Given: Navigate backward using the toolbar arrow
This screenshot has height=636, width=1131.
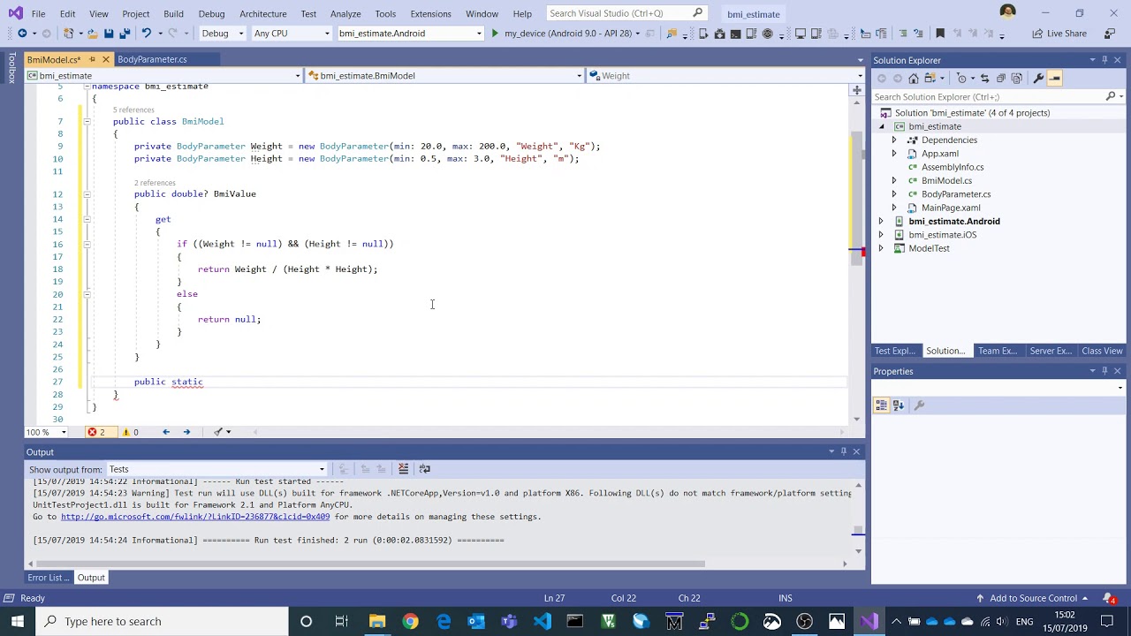Looking at the screenshot, I should click(x=22, y=34).
